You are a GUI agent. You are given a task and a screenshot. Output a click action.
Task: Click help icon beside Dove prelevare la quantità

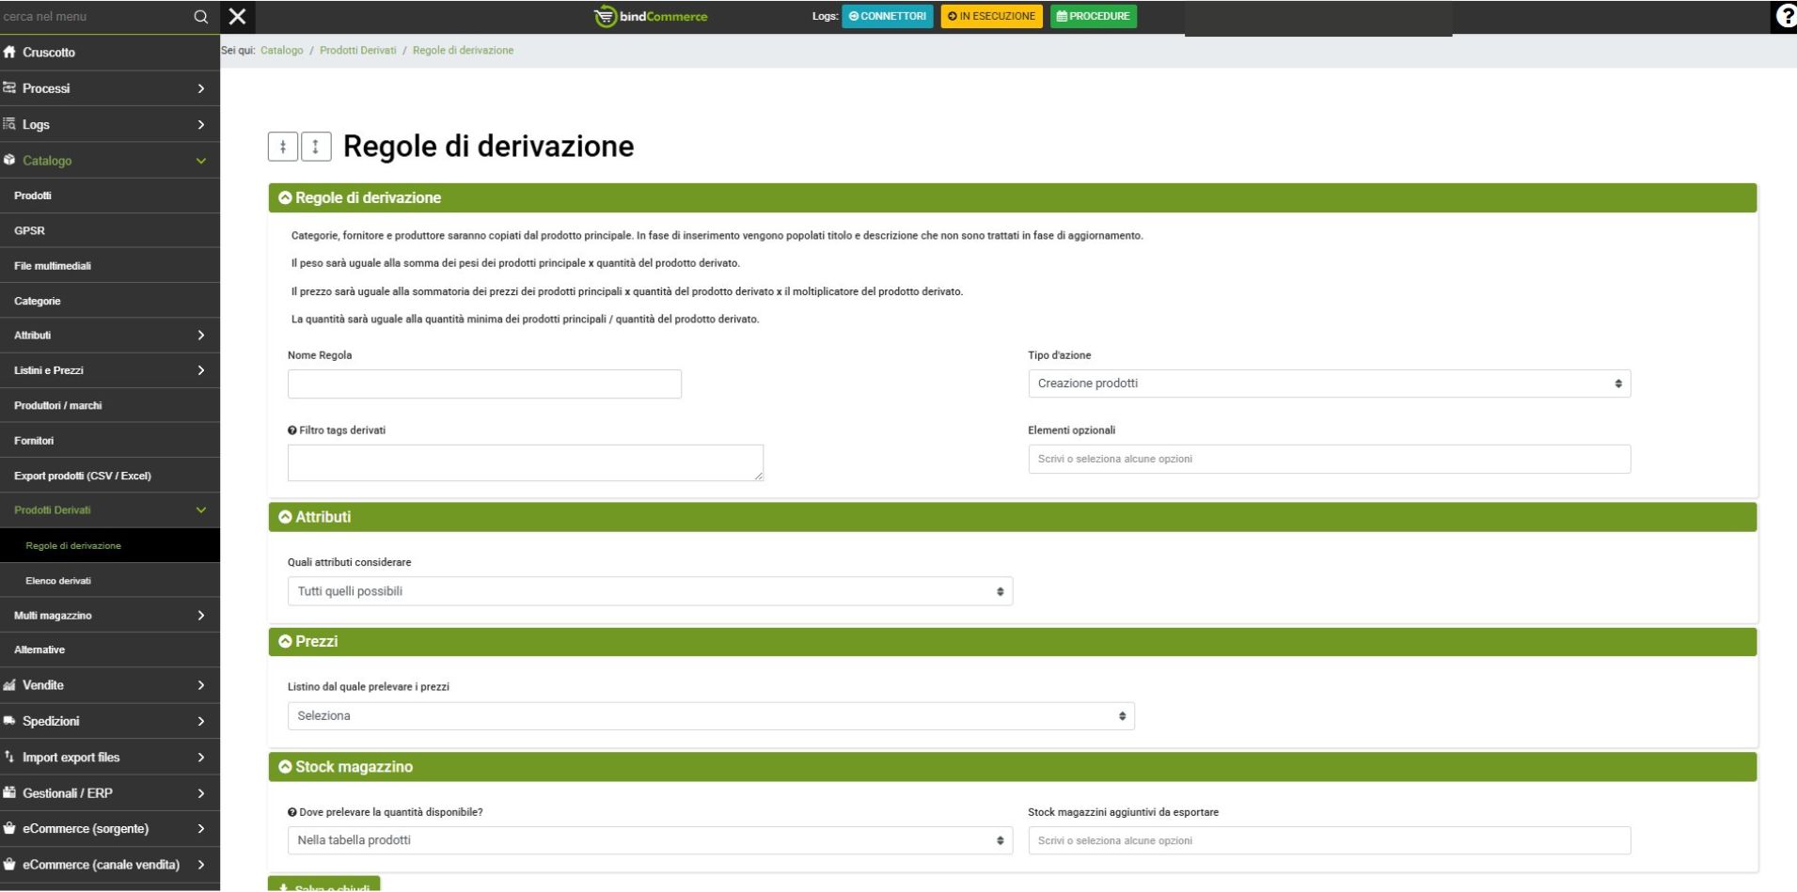point(292,812)
